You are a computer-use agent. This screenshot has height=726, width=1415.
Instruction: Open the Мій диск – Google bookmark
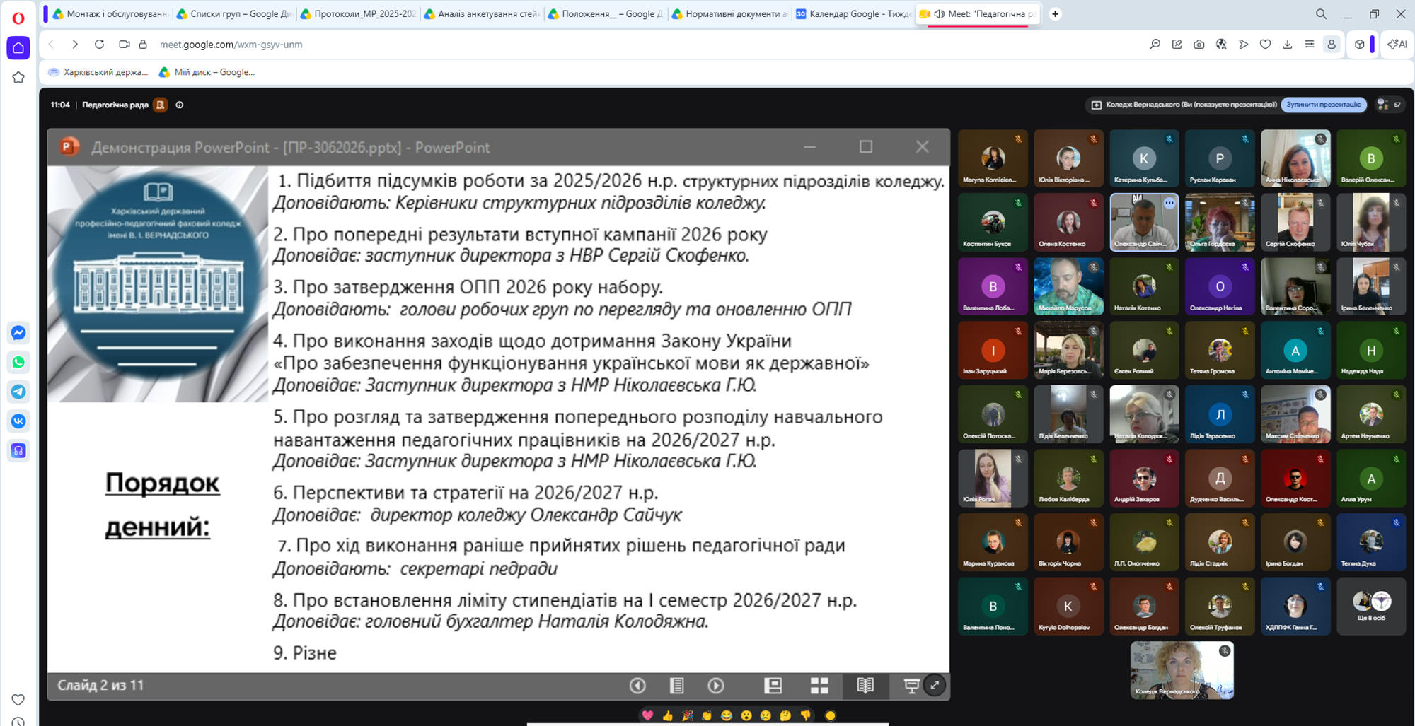[x=207, y=72]
